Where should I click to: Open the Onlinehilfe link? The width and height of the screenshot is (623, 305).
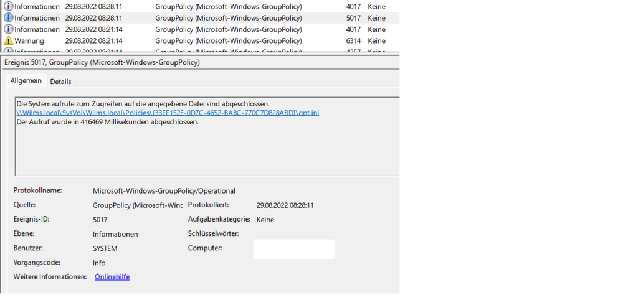(112, 277)
